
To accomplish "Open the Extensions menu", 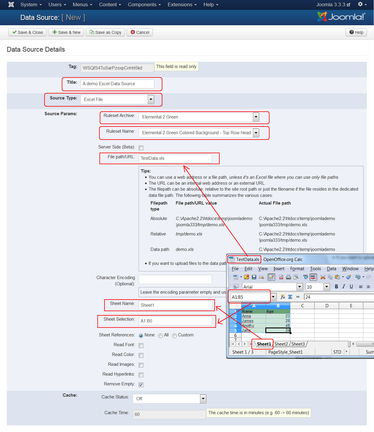I will click(x=182, y=4).
